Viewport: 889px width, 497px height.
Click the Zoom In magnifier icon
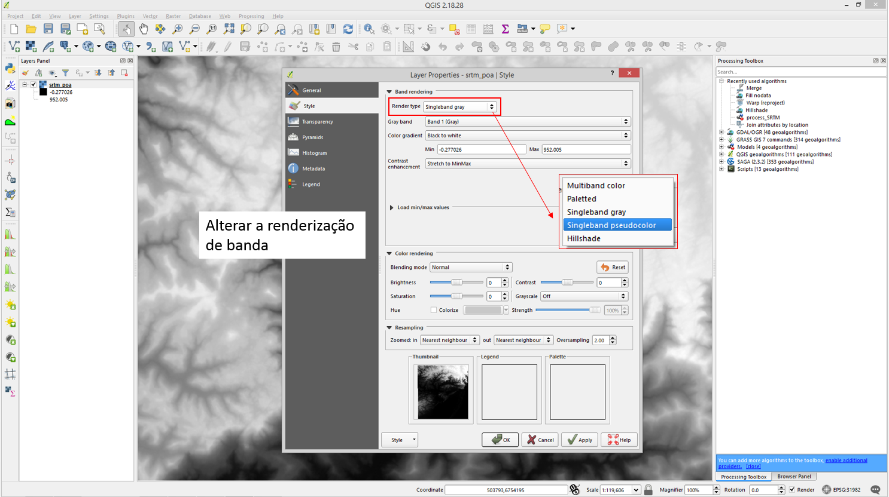tap(178, 29)
